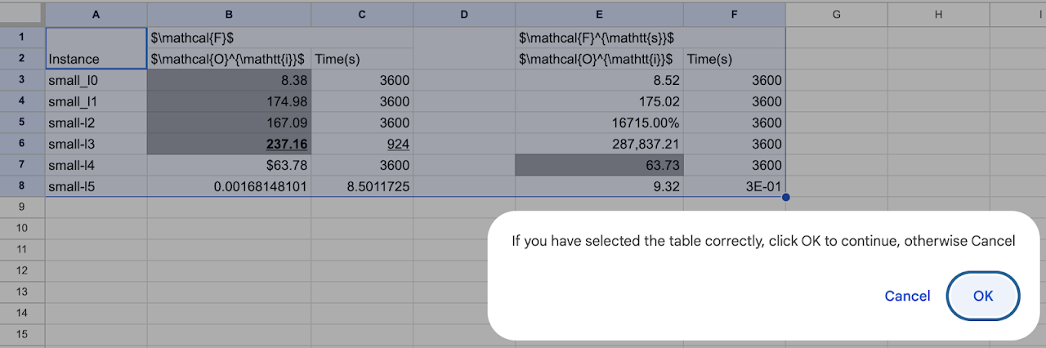Select the small-l5 cell

pos(96,186)
